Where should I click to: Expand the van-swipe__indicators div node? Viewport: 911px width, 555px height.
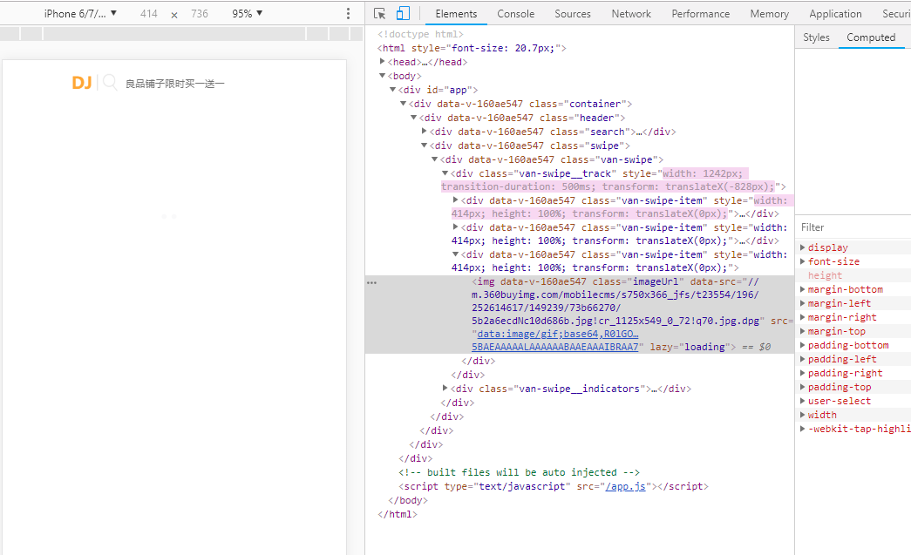445,388
